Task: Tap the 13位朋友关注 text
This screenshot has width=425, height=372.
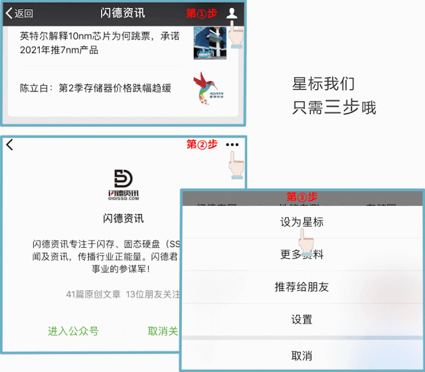Action: click(153, 294)
